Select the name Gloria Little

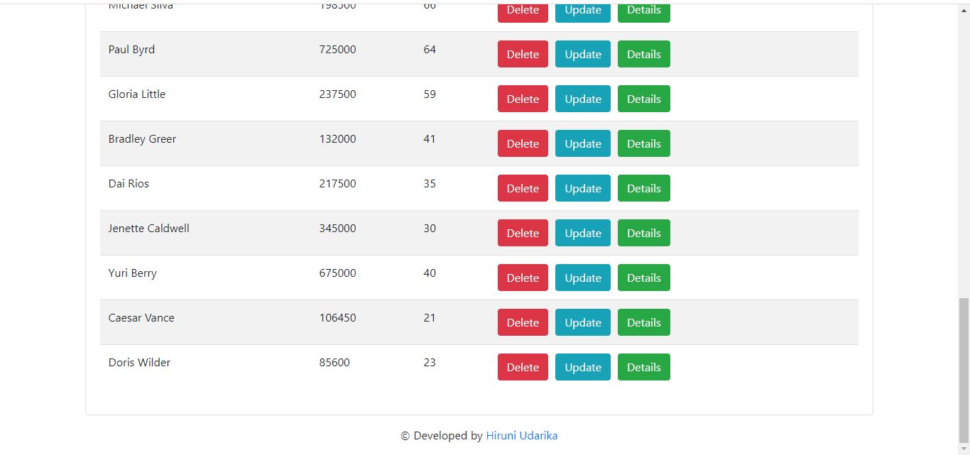point(137,94)
